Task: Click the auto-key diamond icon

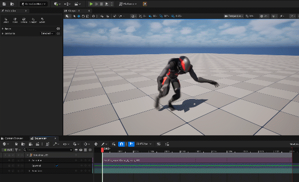Action: (96, 144)
